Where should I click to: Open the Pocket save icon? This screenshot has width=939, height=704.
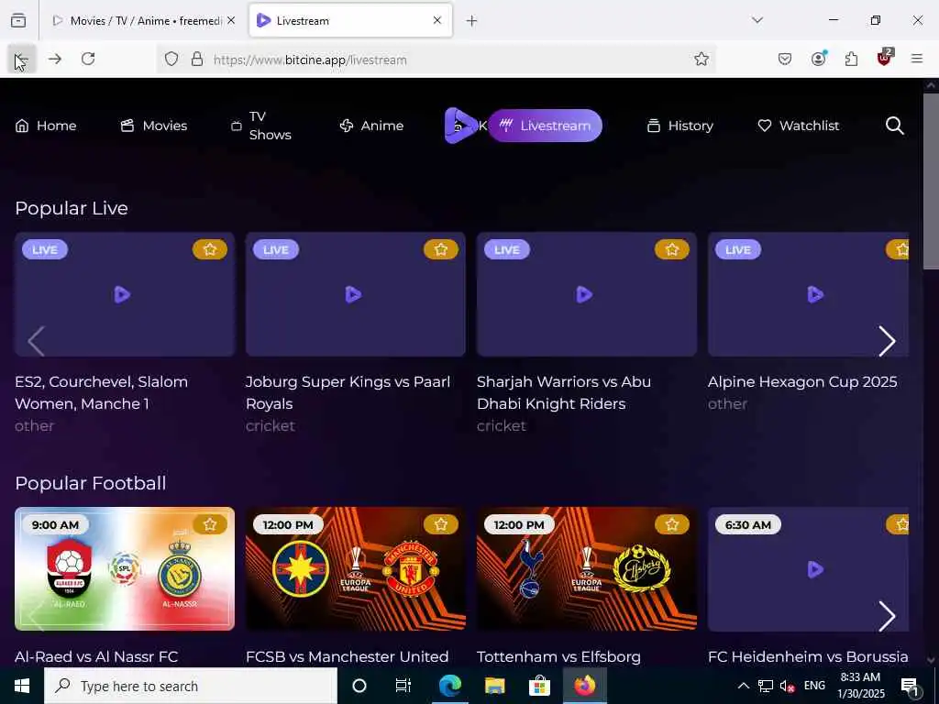[x=785, y=59]
